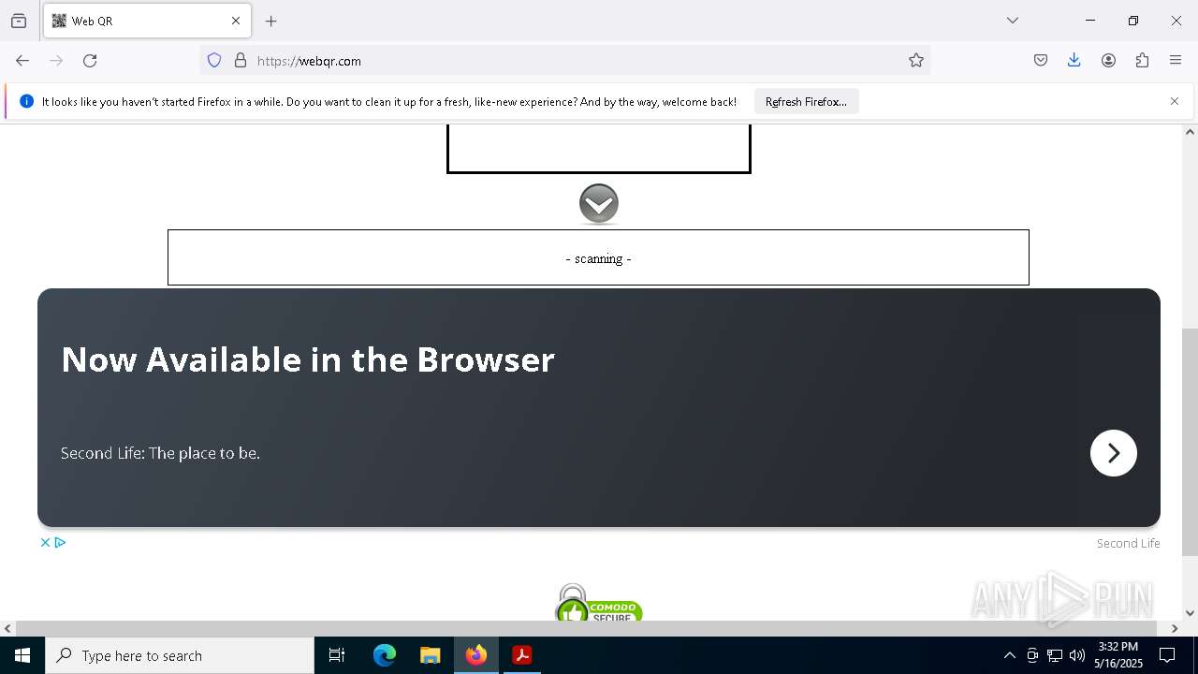Open the Windows notification center
The height and width of the screenshot is (674, 1198).
coord(1167,655)
